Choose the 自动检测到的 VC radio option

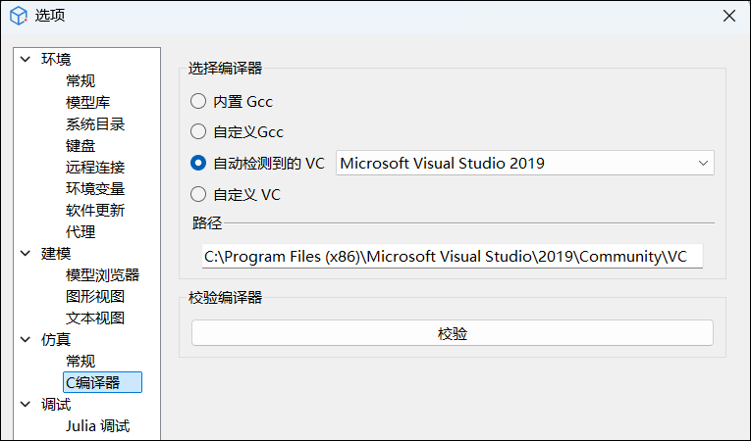coord(198,164)
